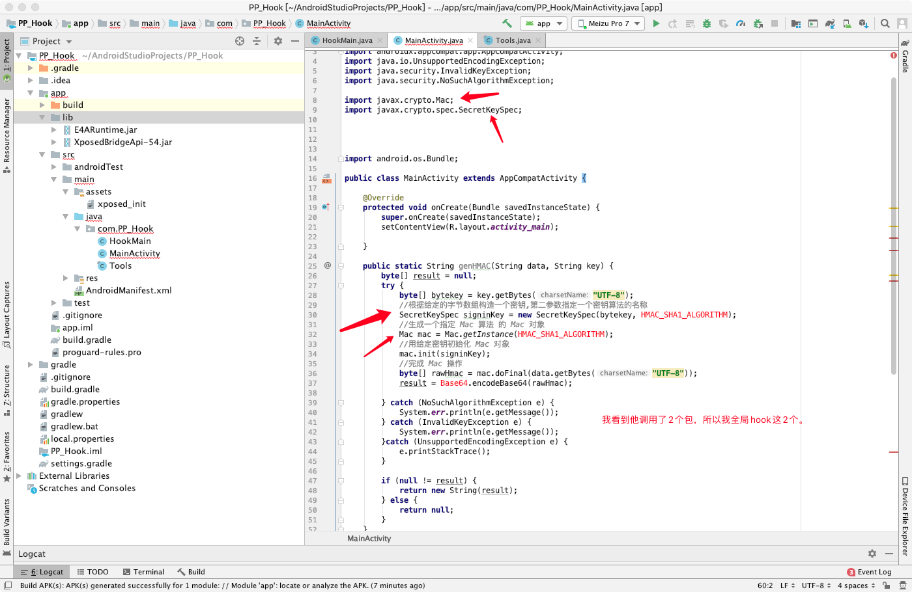Expand the res folder in tree

pyautogui.click(x=65, y=278)
